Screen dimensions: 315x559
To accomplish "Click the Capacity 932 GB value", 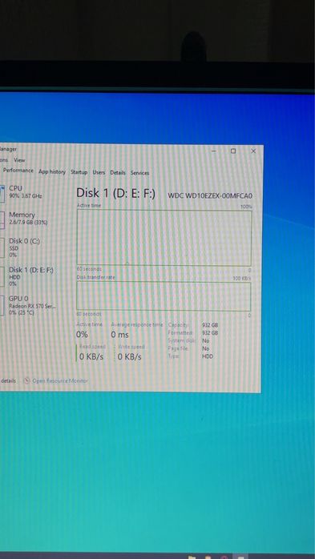I will (210, 325).
